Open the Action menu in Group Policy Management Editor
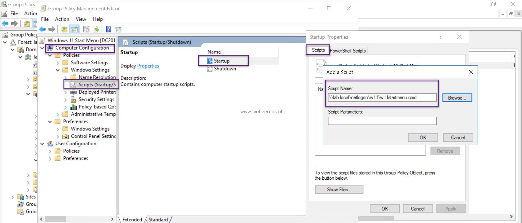 tap(62, 19)
